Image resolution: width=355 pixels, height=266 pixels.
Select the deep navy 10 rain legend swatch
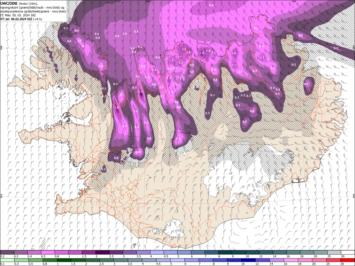[x=248, y=260]
